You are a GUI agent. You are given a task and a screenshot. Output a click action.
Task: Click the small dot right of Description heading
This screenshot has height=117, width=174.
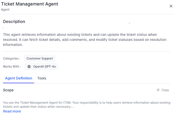130,23
